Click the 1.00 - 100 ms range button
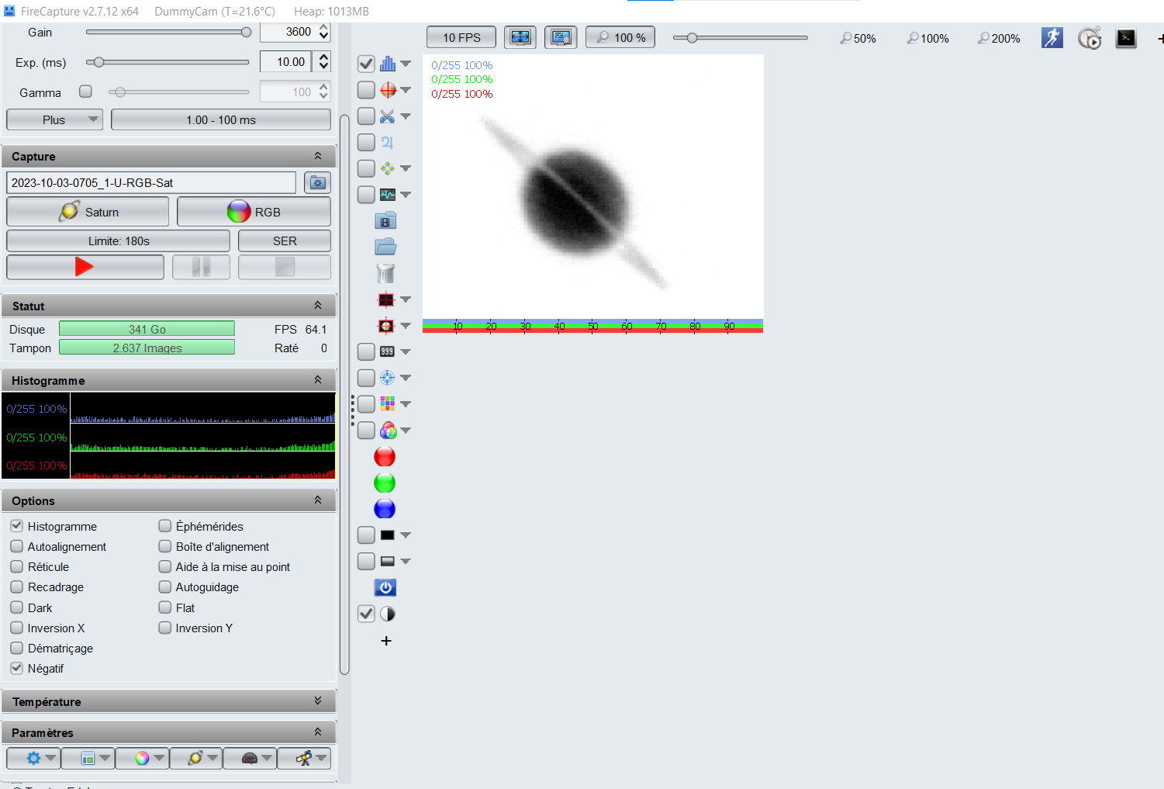This screenshot has height=789, width=1164. [221, 119]
